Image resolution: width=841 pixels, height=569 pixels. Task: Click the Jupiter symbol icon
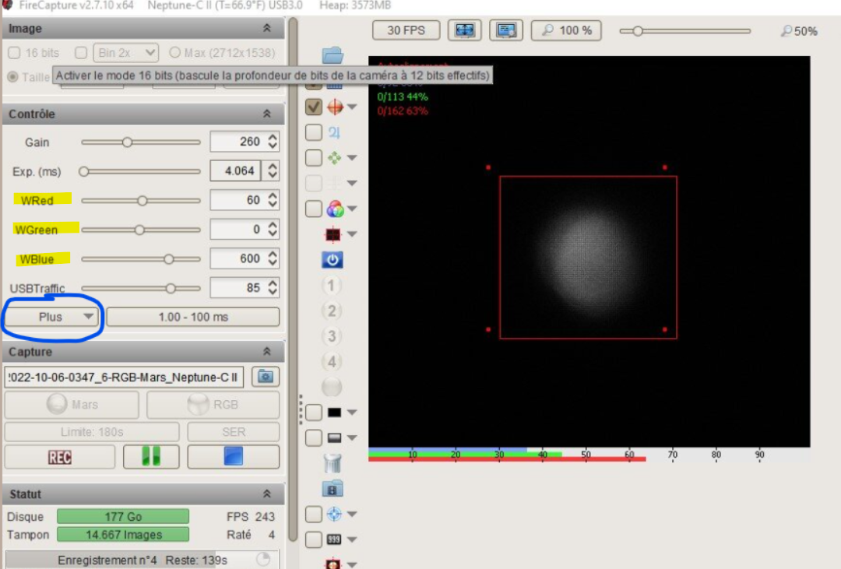(x=335, y=133)
